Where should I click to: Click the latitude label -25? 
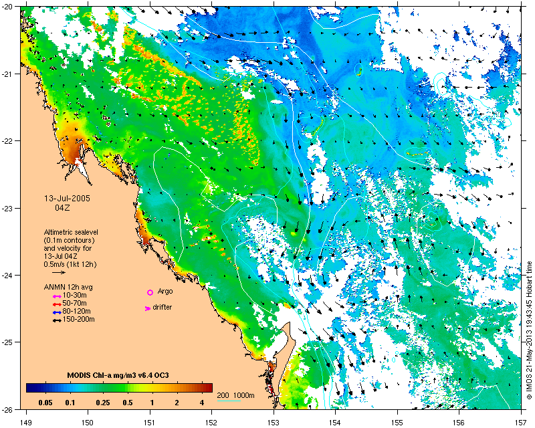(9, 342)
